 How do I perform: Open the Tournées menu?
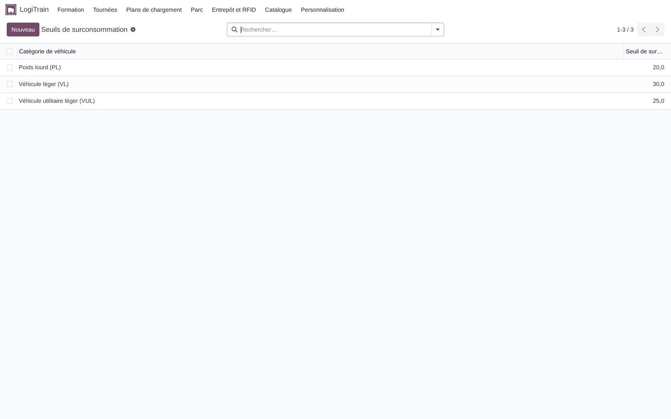pos(105,10)
